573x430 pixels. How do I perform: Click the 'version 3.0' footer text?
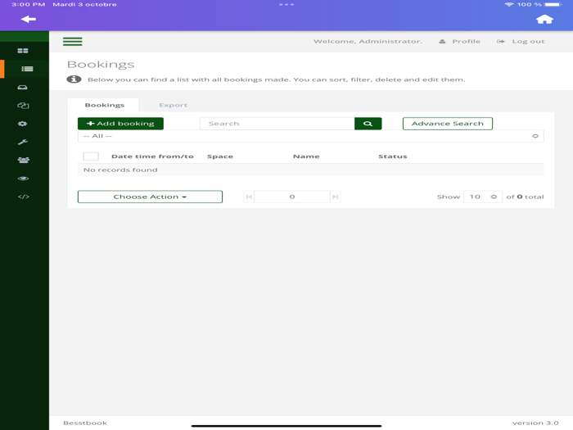[535, 423]
